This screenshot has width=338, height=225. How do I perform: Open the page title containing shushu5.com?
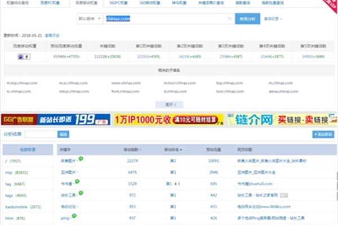coord(255,184)
